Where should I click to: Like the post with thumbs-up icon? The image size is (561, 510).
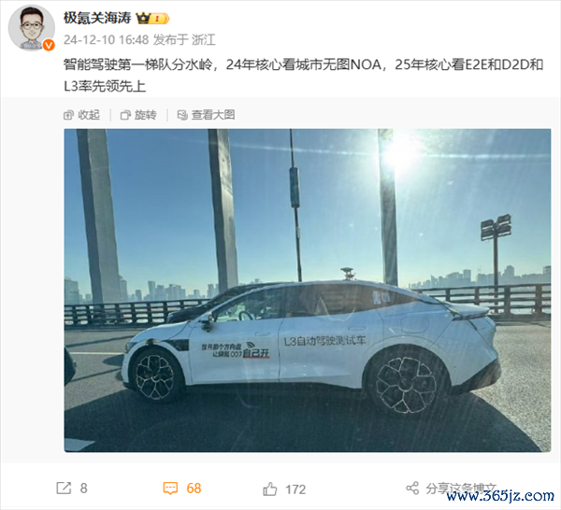click(x=270, y=489)
